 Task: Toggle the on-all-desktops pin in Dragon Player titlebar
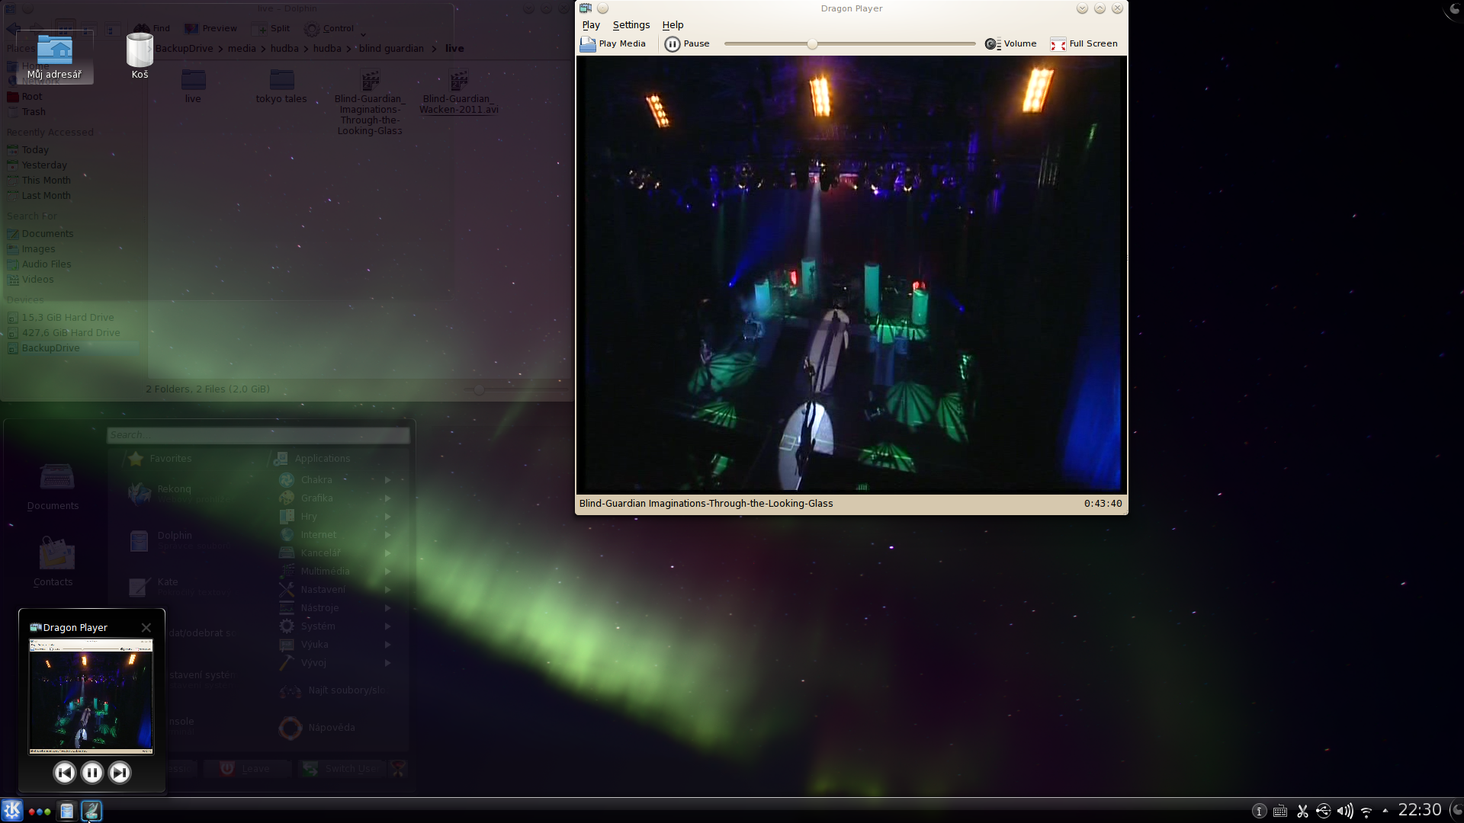coord(602,8)
